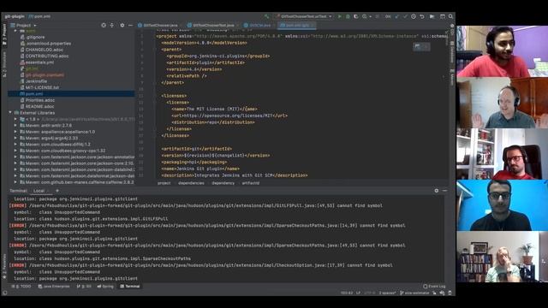
Task: Update project with first blue checkmark icon
Action: [397, 16]
